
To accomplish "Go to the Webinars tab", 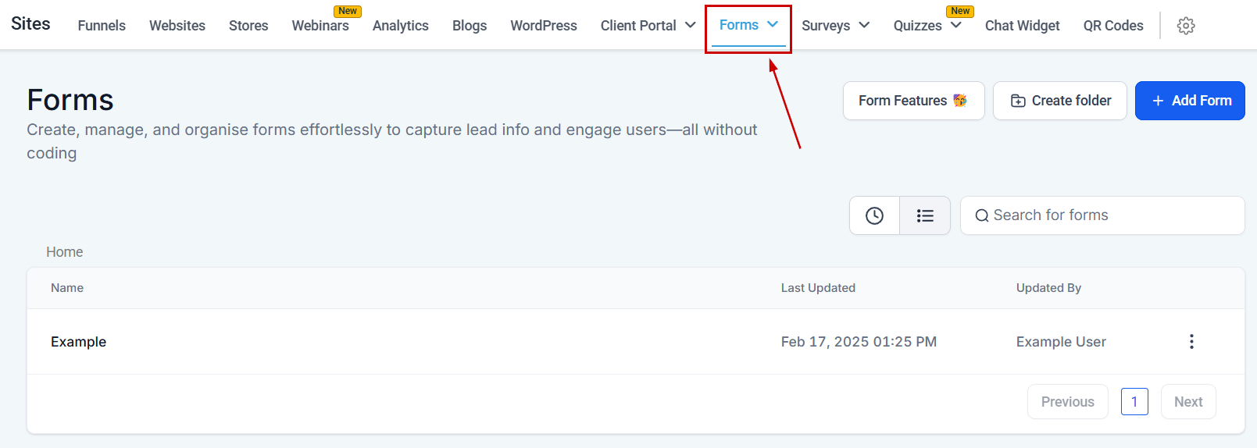I will [x=320, y=26].
